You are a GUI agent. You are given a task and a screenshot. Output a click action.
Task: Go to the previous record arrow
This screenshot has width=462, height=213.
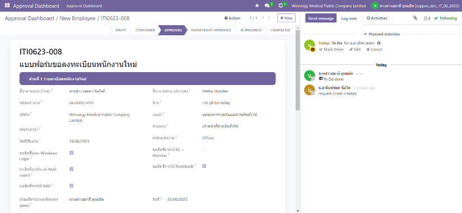[x=263, y=18]
